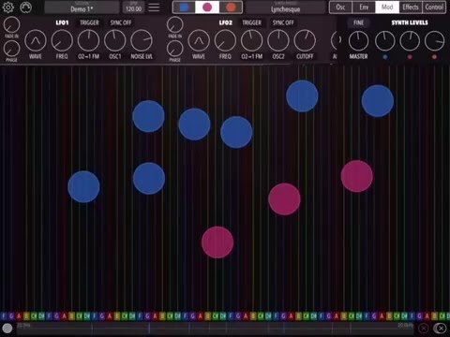Tap the rightmost magenta note circle
450x337 pixels.
click(x=357, y=176)
